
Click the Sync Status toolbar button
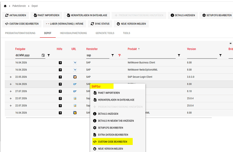coord(100,24)
